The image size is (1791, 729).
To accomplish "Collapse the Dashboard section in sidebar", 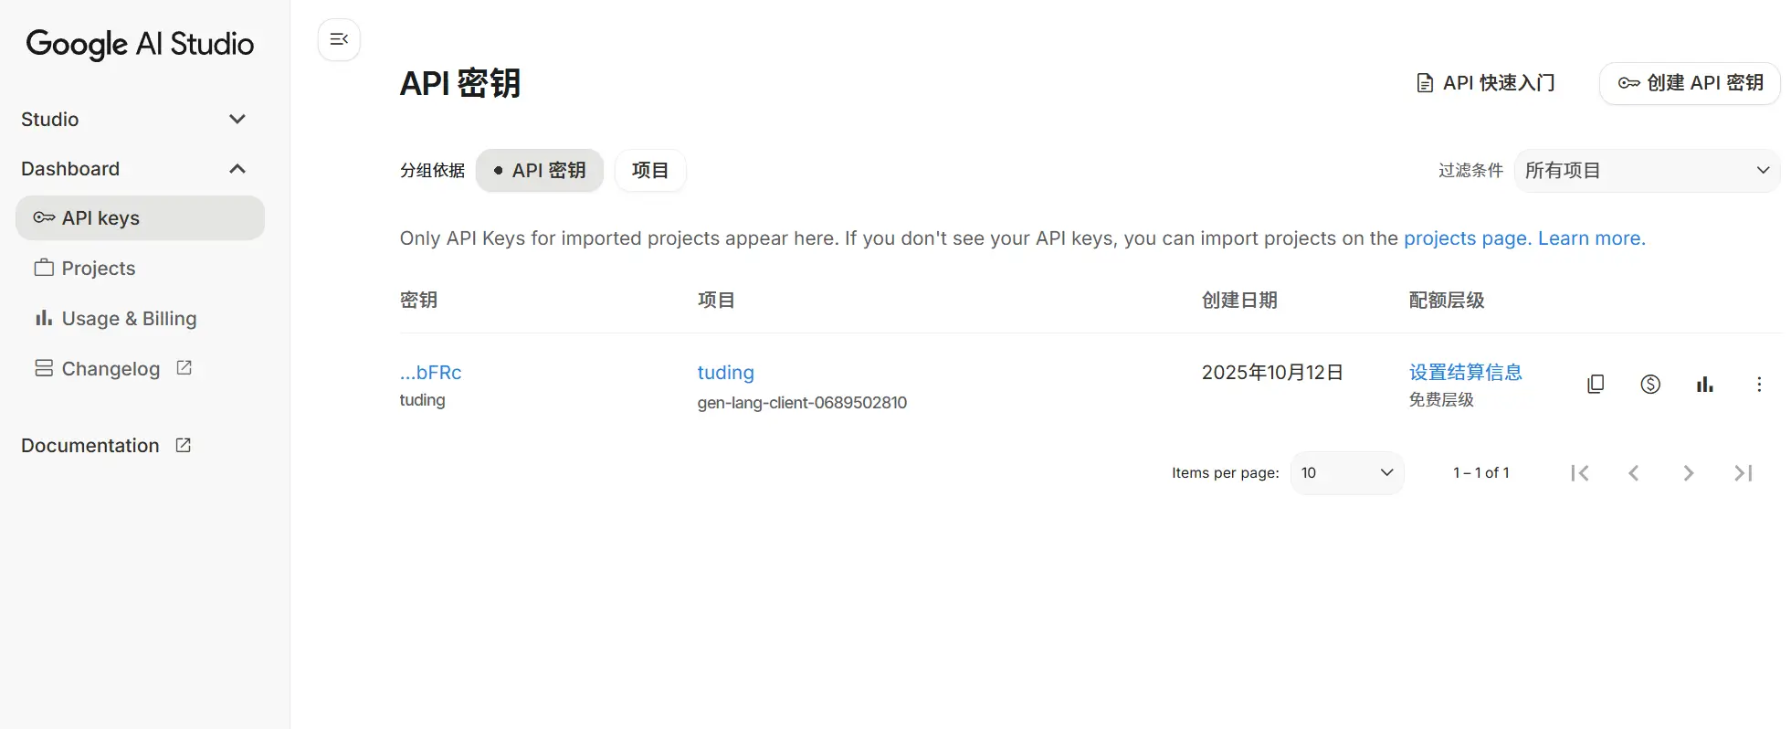I will [237, 169].
